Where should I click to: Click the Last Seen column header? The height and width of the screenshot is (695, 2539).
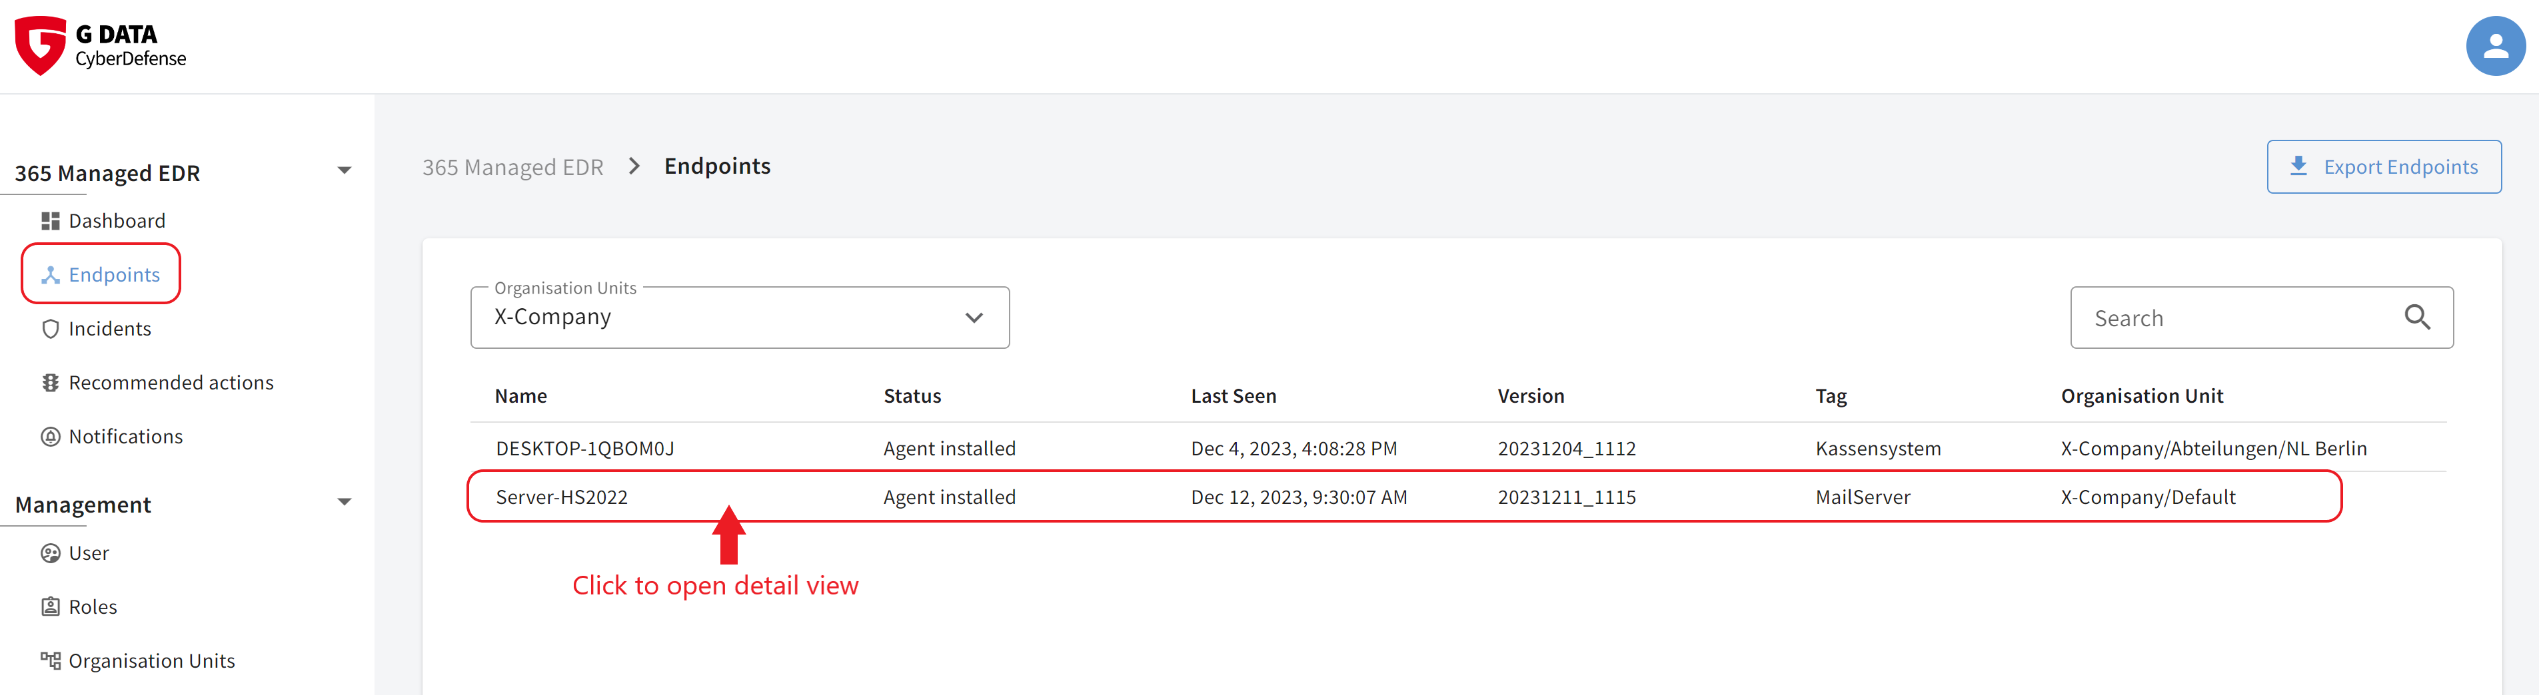pos(1233,395)
